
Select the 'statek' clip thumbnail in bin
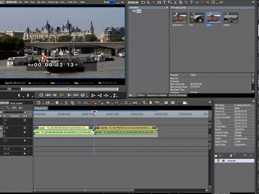click(231, 18)
